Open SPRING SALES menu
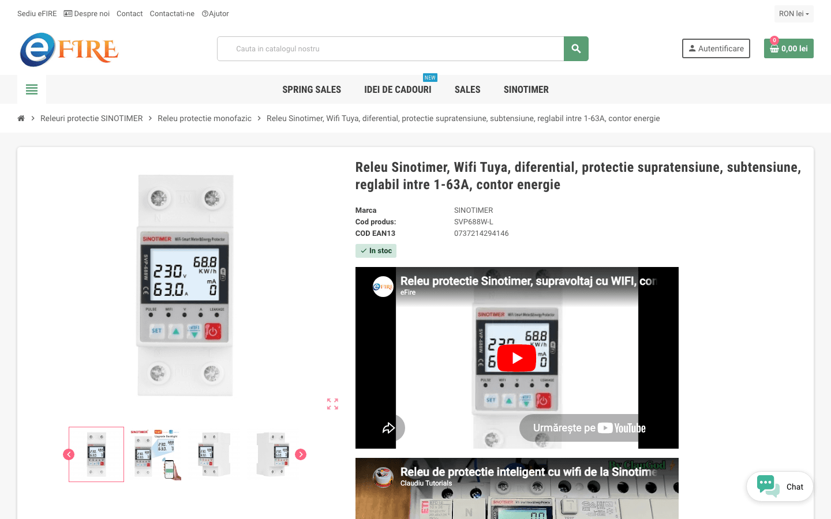Image resolution: width=831 pixels, height=519 pixels. 312,89
